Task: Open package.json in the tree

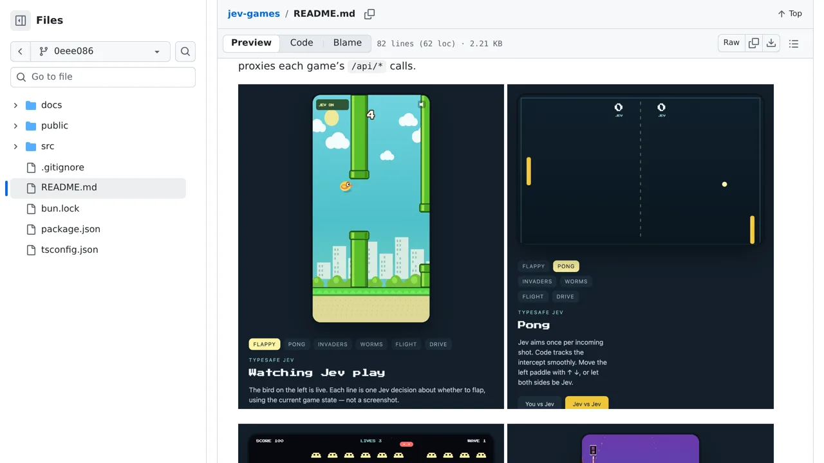Action: coord(71,229)
